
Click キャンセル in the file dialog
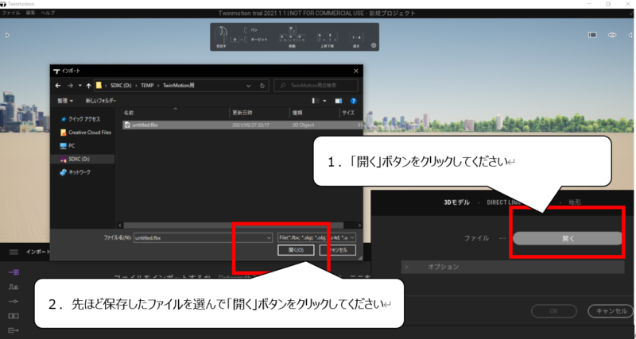[x=338, y=250]
